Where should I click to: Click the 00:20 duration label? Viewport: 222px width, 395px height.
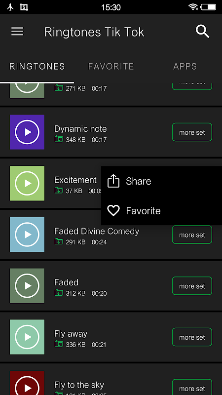[99, 293]
